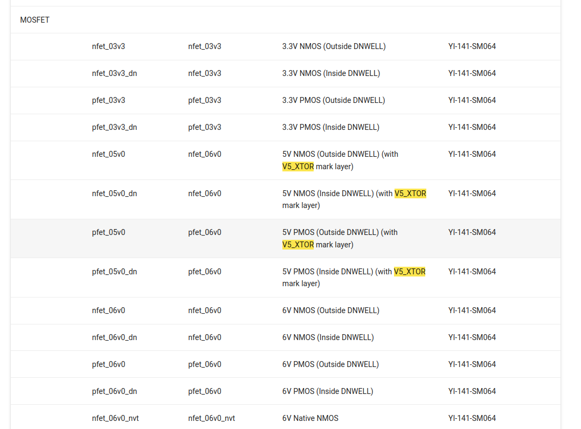Open the nfet_06v0_nvt native NMOS entry
Image resolution: width=581 pixels, height=429 pixels.
(115, 418)
